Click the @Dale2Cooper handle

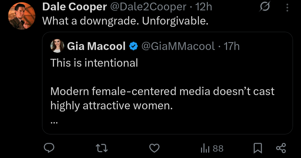pos(148,7)
